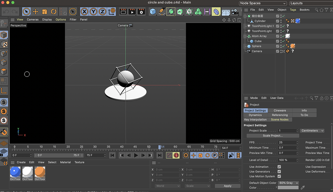Image resolution: width=333 pixels, height=192 pixels.
Task: Click the Project Color swatch bar
Action: (288, 188)
